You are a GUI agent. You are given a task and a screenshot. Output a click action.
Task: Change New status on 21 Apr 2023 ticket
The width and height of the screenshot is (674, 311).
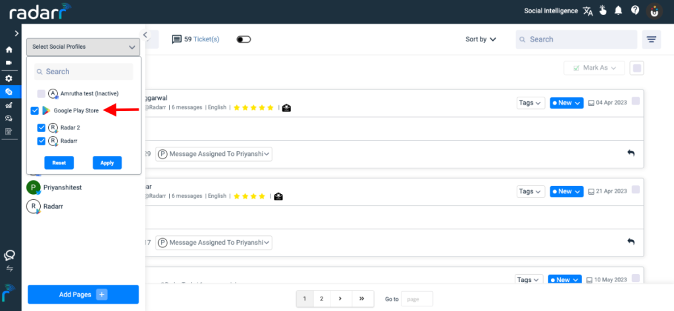tap(567, 191)
